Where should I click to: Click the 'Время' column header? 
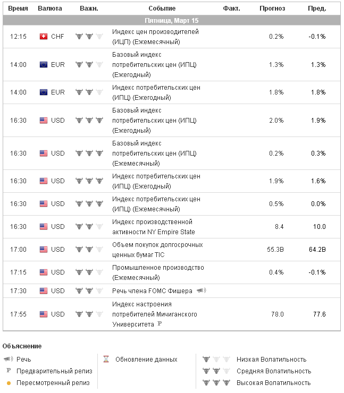[18, 8]
